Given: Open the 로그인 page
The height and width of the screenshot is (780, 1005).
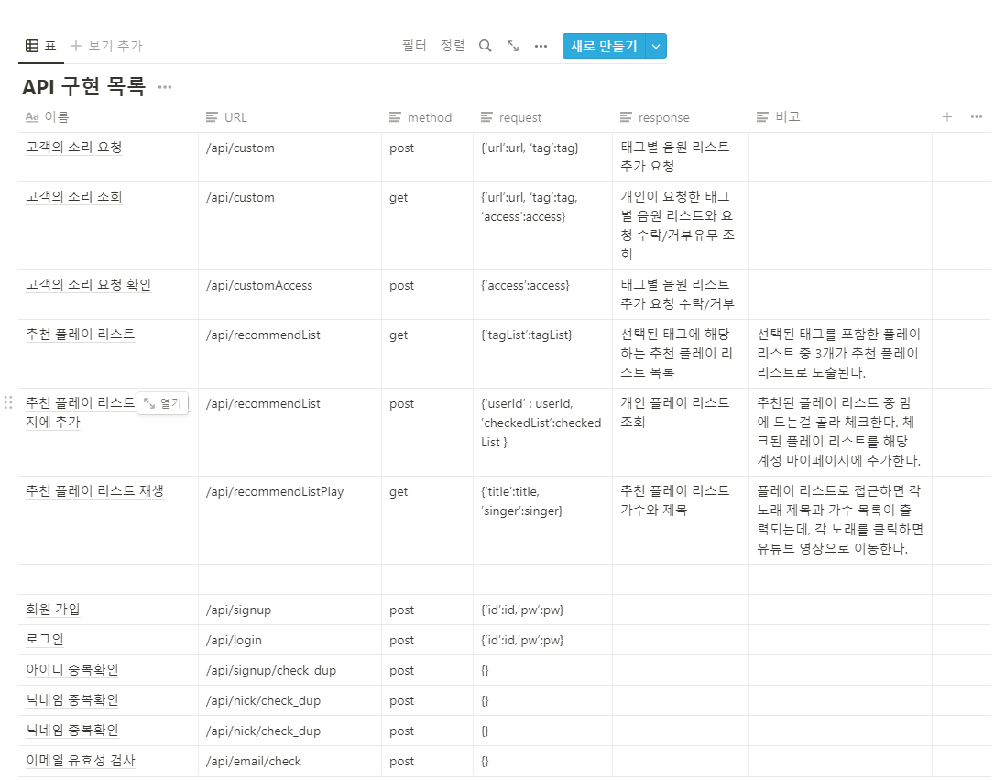Looking at the screenshot, I should 44,640.
